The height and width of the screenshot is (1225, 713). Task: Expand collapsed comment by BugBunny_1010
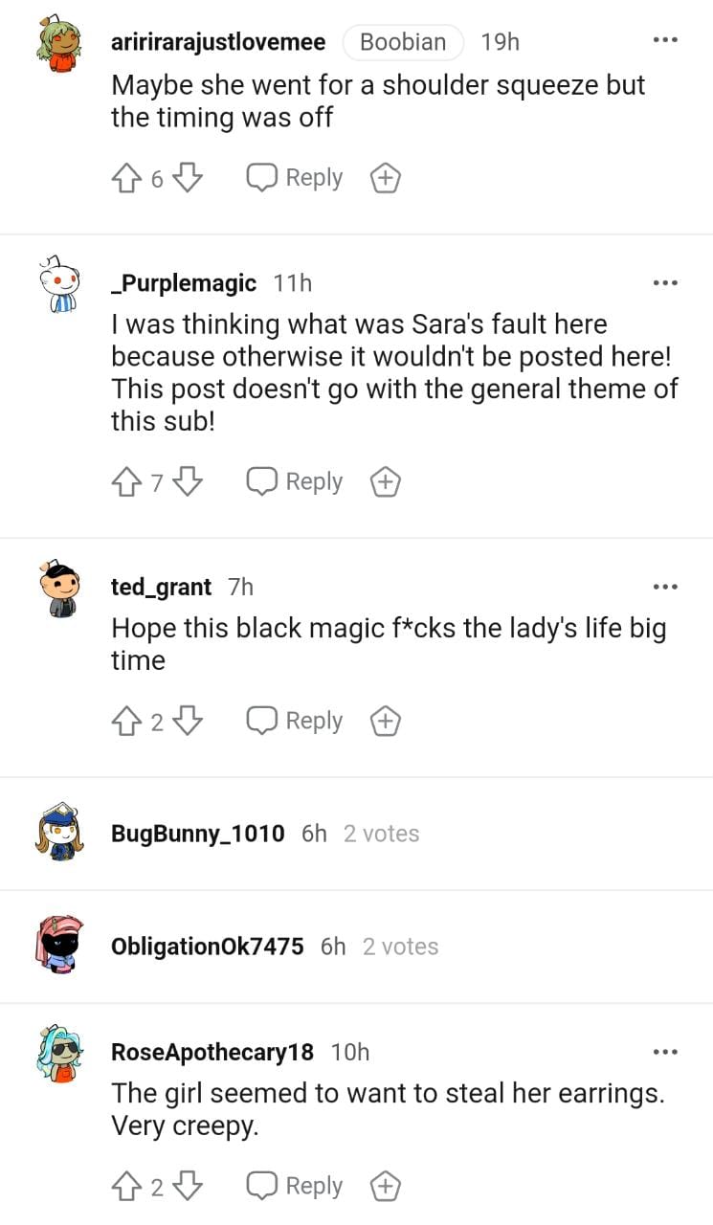pos(356,834)
